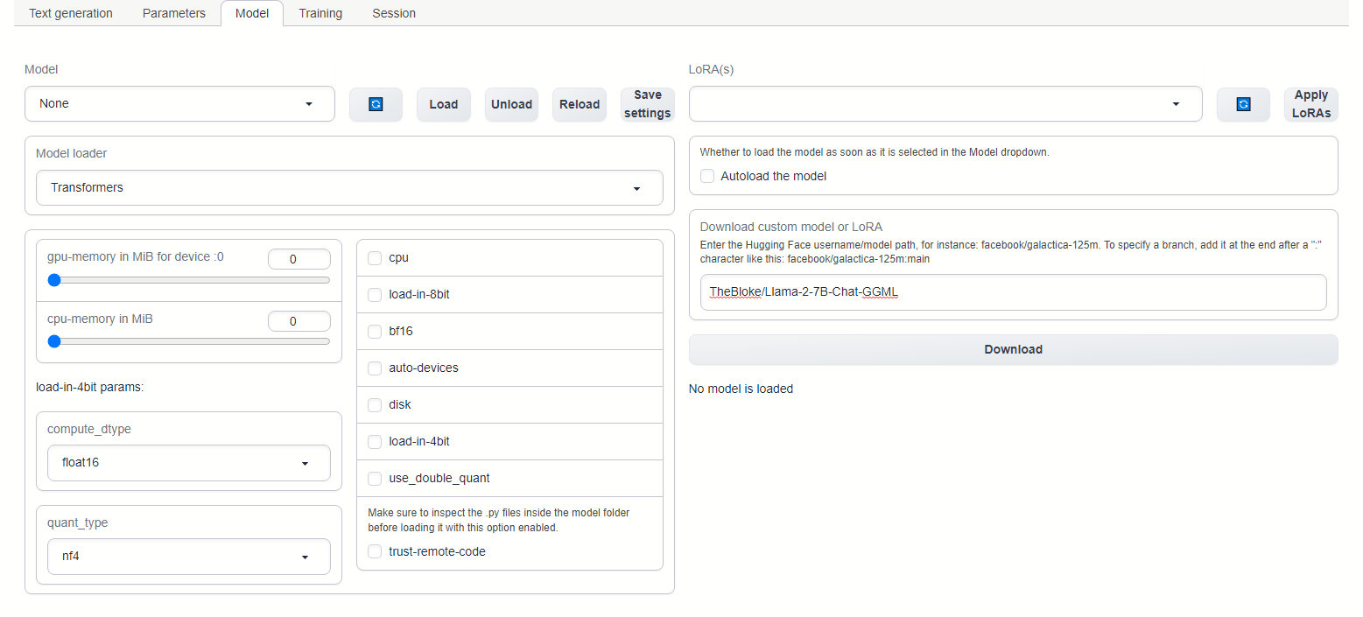
Task: Click the refresh icon beside the Model dropdown
Action: 376,103
